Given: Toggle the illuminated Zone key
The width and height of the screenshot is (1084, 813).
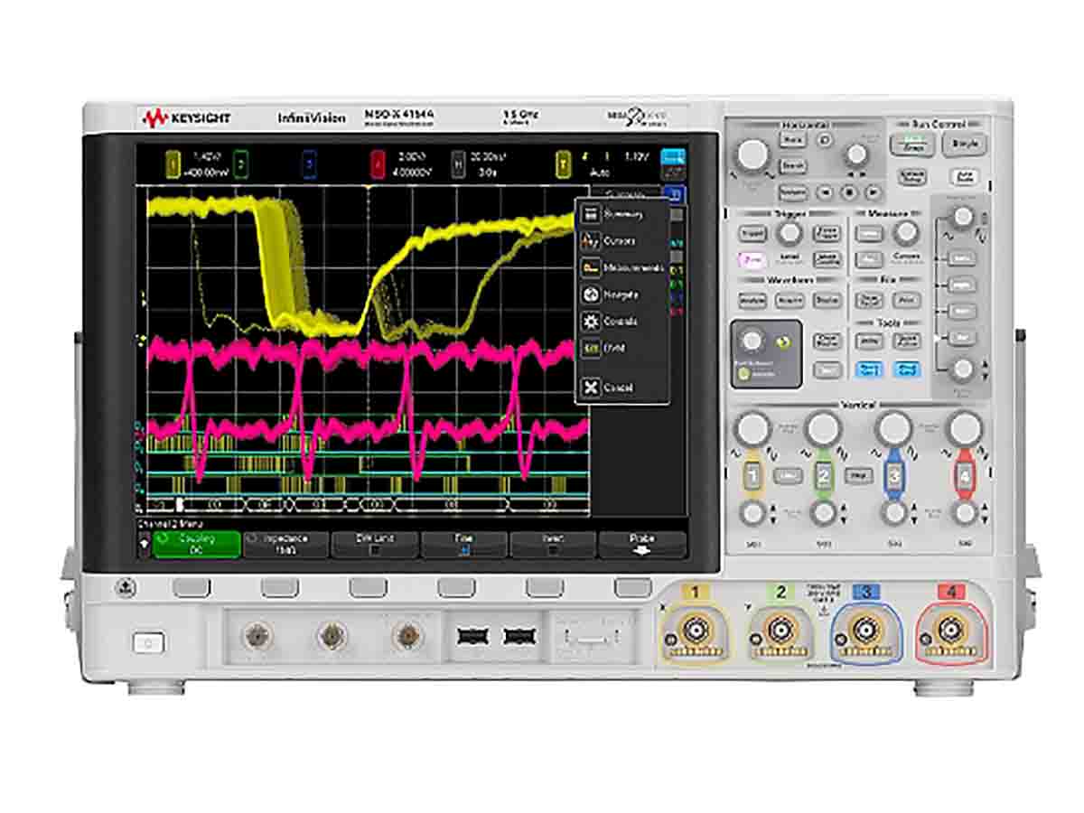Looking at the screenshot, I should 752,260.
